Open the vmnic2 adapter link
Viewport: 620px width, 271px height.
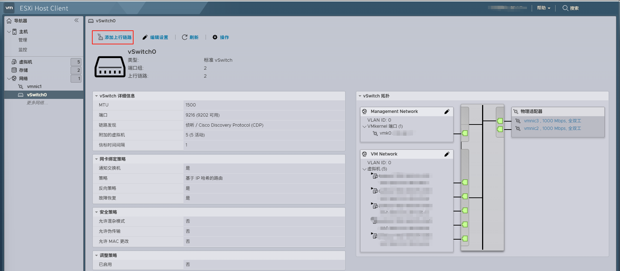(x=552, y=128)
